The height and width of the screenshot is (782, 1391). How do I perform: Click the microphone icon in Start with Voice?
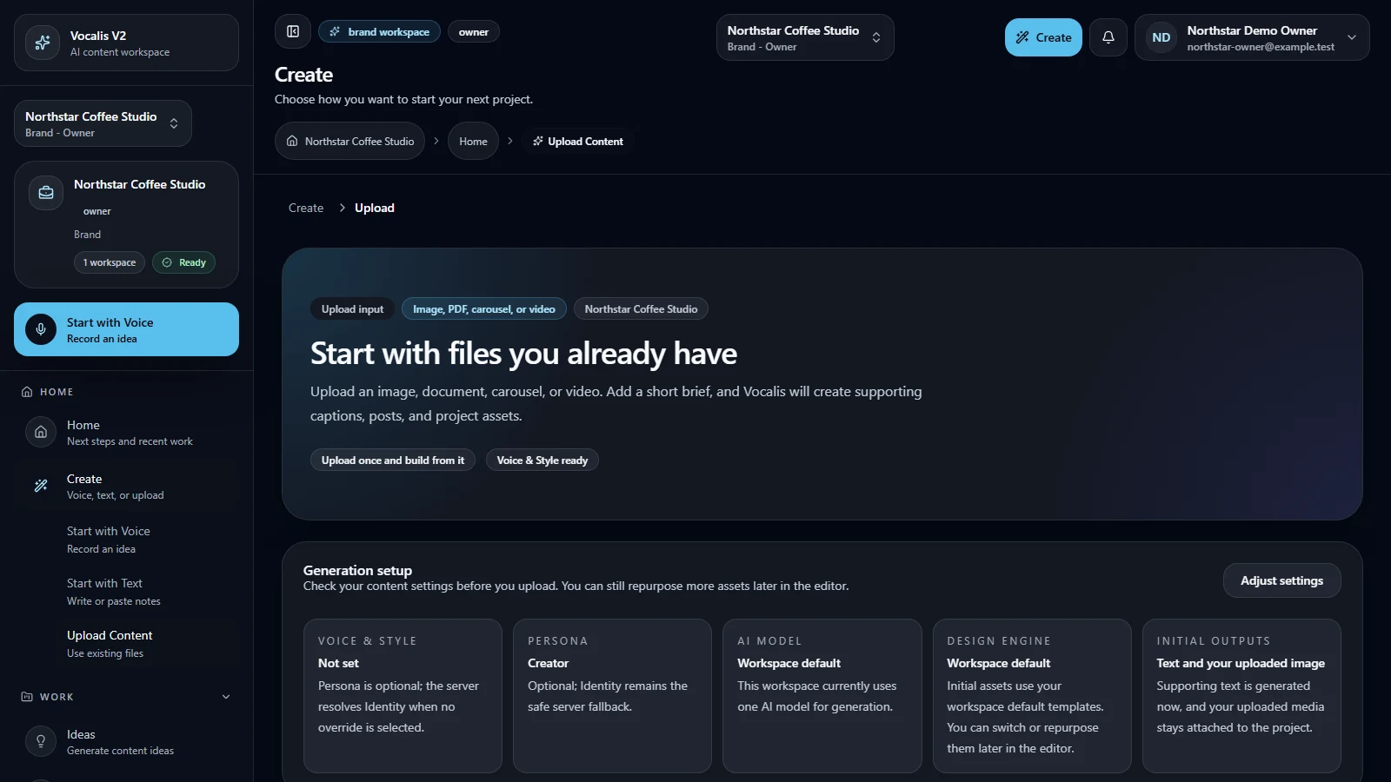click(41, 329)
